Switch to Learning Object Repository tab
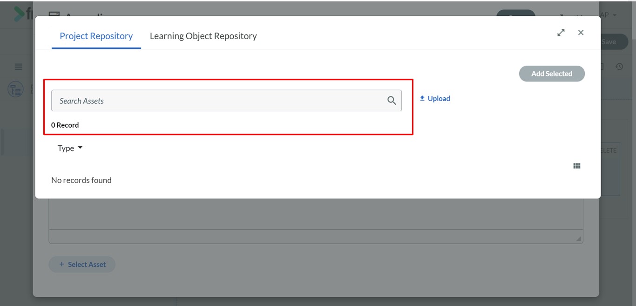The width and height of the screenshot is (636, 306). point(203,36)
